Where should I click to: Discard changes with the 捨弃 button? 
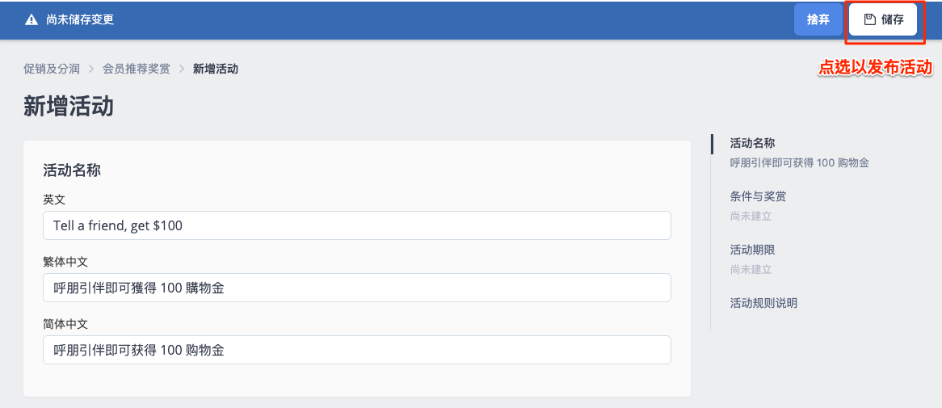818,19
